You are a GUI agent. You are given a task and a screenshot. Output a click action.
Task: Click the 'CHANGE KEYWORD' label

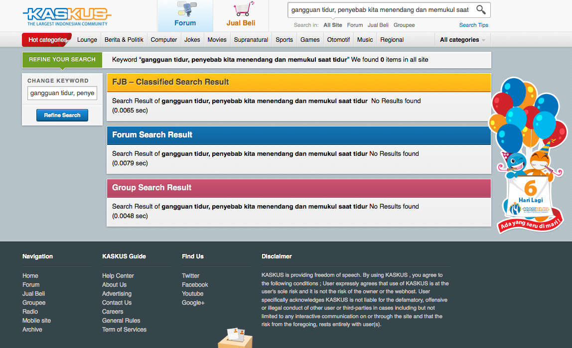tap(58, 81)
